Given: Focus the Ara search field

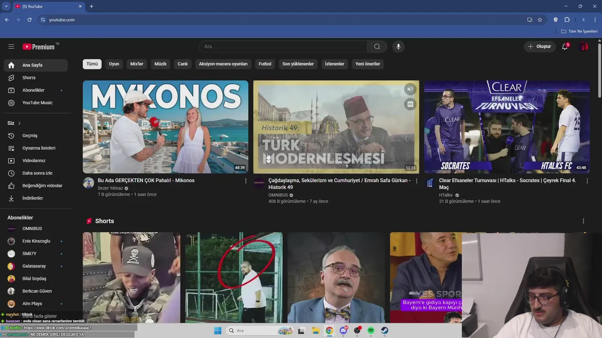Looking at the screenshot, I should tap(283, 46).
